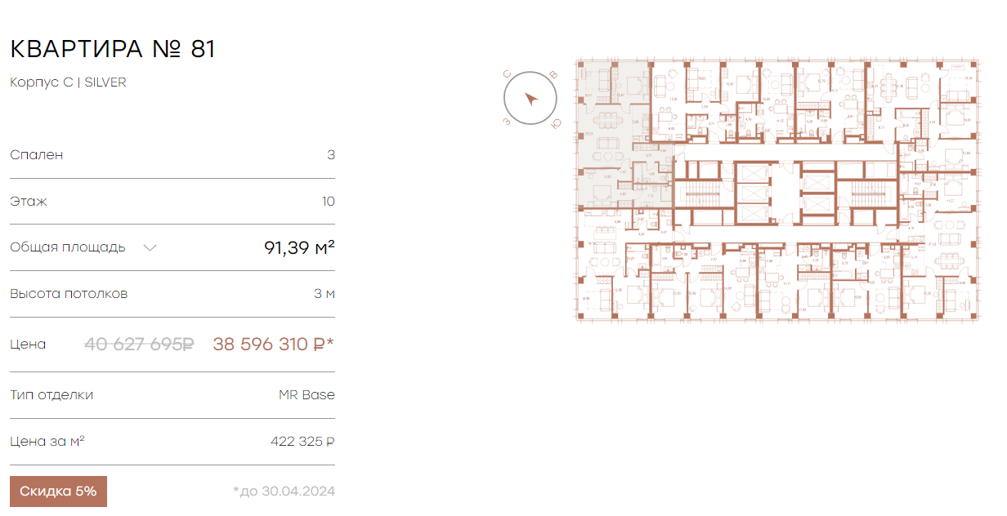Screen dimensions: 1007x516
Task: Select the left bank of three elevators
Action: pos(752,193)
